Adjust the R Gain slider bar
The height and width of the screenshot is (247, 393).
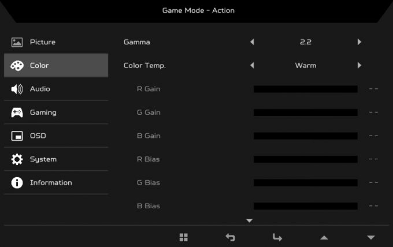pyautogui.click(x=305, y=89)
